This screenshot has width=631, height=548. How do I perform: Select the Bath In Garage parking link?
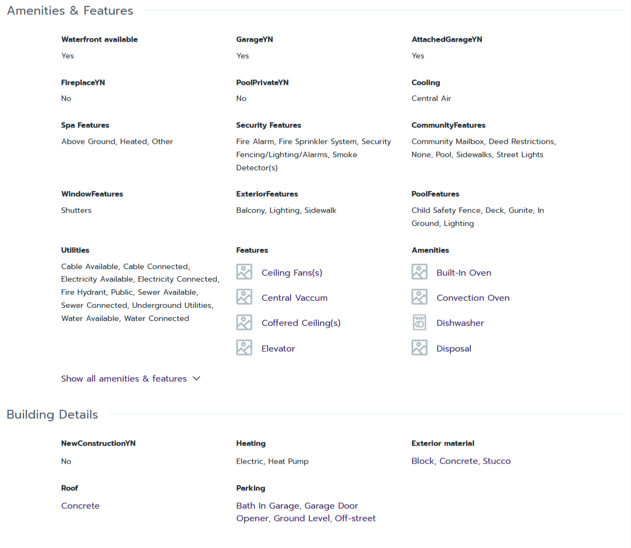[268, 506]
